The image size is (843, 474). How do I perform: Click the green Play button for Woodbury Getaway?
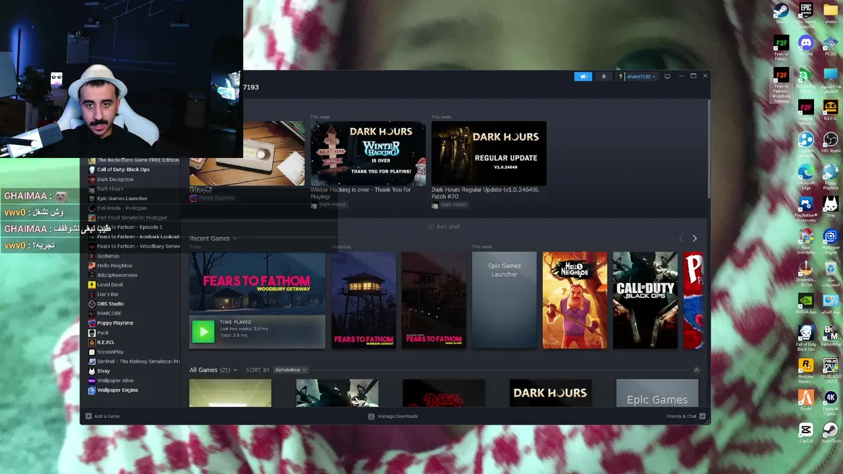[x=203, y=330]
